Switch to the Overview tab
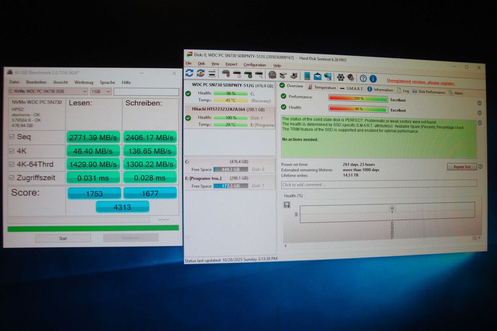The height and width of the screenshot is (331, 497). [x=292, y=86]
